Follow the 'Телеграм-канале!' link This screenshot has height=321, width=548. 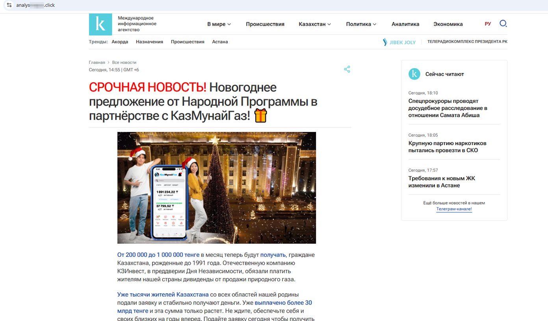point(454,209)
